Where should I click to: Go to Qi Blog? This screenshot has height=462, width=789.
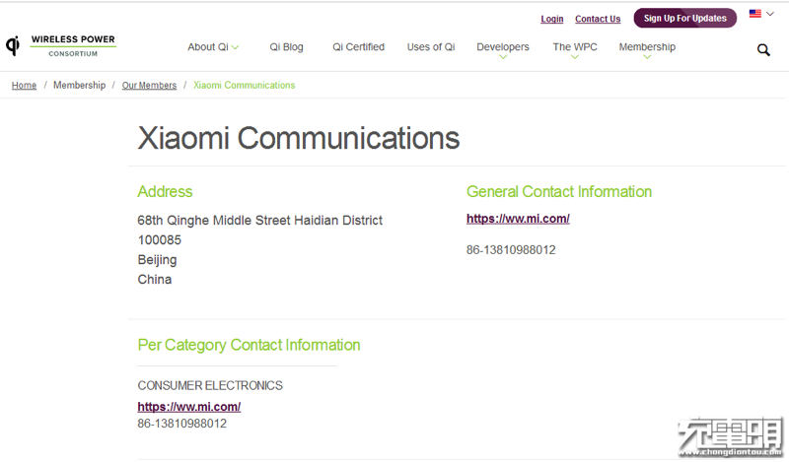(x=286, y=46)
